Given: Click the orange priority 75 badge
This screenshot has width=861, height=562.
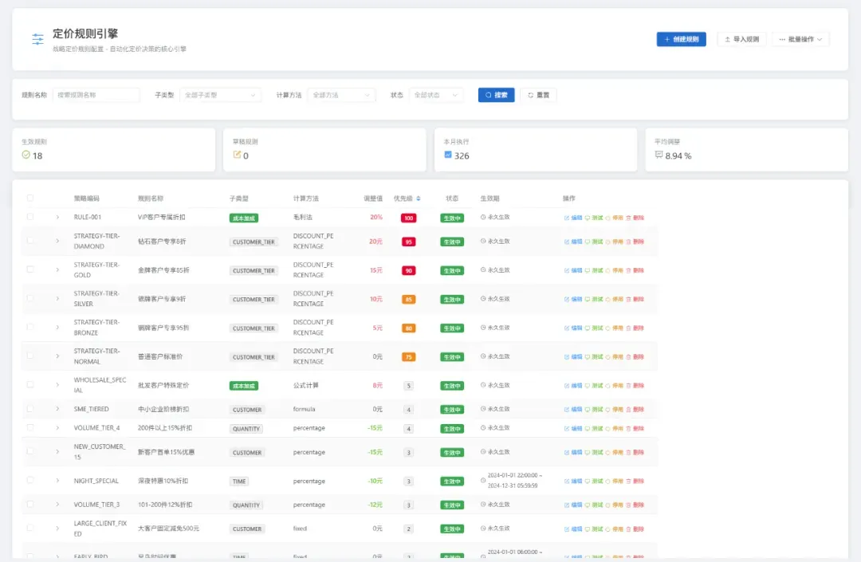Looking at the screenshot, I should 408,357.
